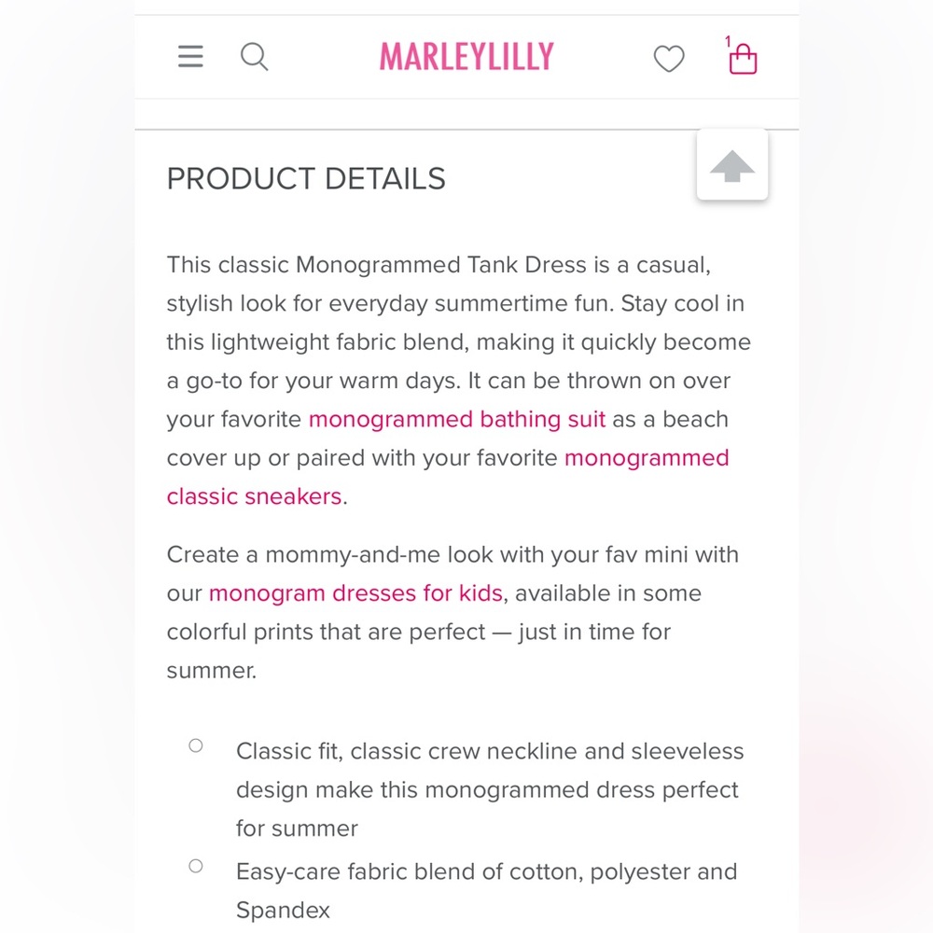
Task: Click the Classic fit crew neckline description
Action: [x=490, y=789]
